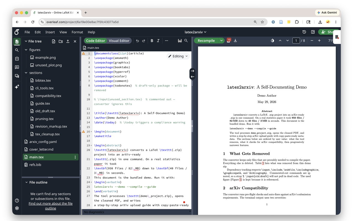
Task: Open search in the code editor toolbar
Action: pyautogui.click(x=186, y=41)
